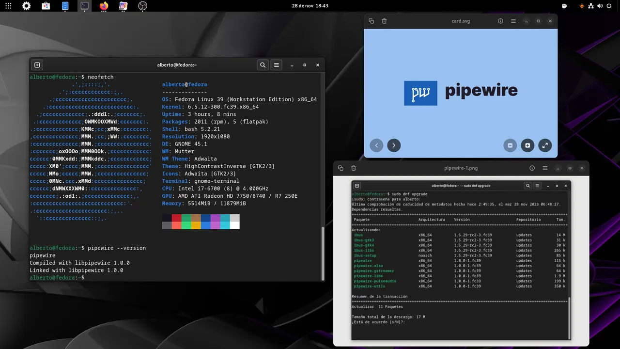Click 'Actualizar 11 Paquetes' in pipewire-1.png image

pos(377,307)
